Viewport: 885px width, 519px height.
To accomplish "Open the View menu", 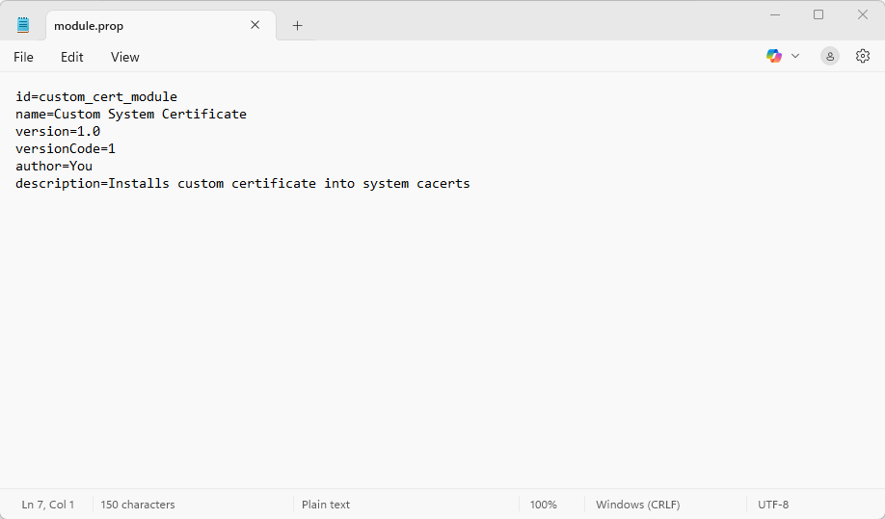I will pos(125,57).
